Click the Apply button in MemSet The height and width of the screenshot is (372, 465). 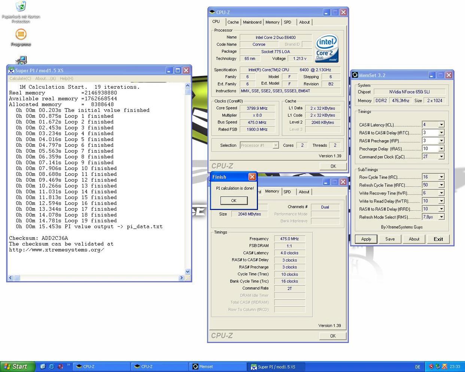366,239
